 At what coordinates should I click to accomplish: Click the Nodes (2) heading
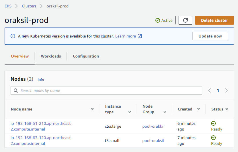22,79
